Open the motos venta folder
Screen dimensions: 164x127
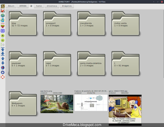126,24
